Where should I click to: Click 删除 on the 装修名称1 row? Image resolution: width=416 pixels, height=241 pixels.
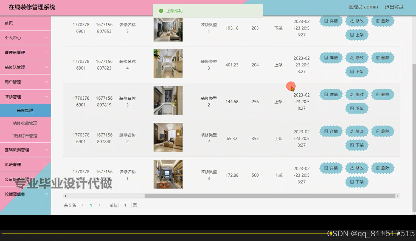(383, 168)
